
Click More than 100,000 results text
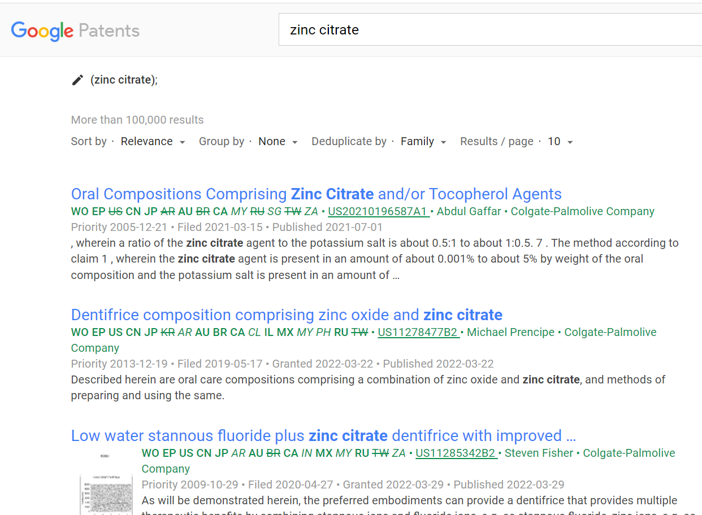(137, 120)
